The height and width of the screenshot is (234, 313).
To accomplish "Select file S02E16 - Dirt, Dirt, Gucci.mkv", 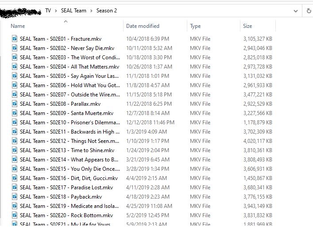I will pyautogui.click(x=69, y=178).
